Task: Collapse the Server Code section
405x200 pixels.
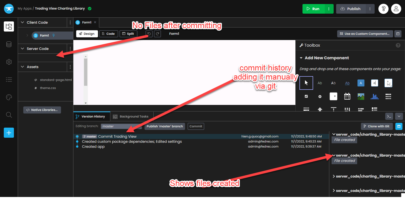Action: tap(22, 49)
